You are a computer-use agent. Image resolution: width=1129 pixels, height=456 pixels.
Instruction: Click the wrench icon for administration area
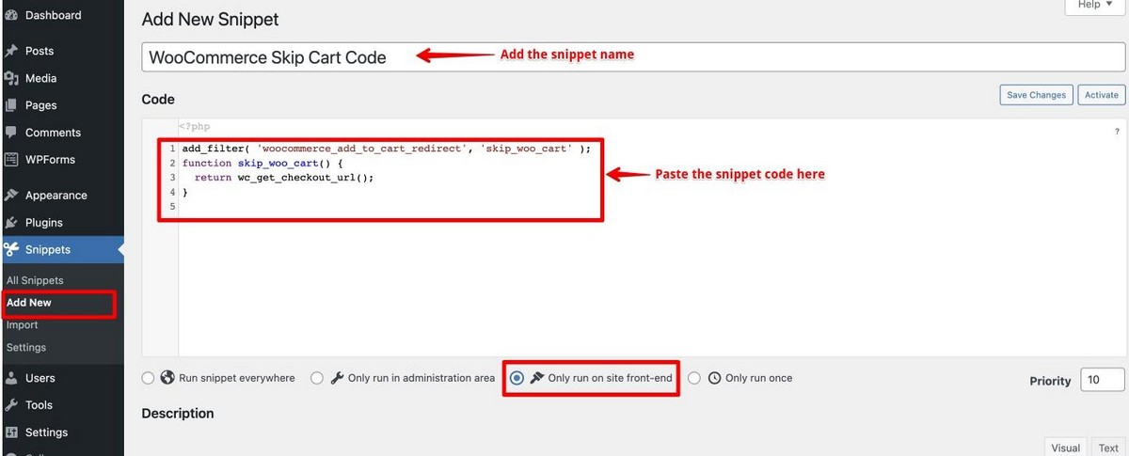tap(337, 378)
